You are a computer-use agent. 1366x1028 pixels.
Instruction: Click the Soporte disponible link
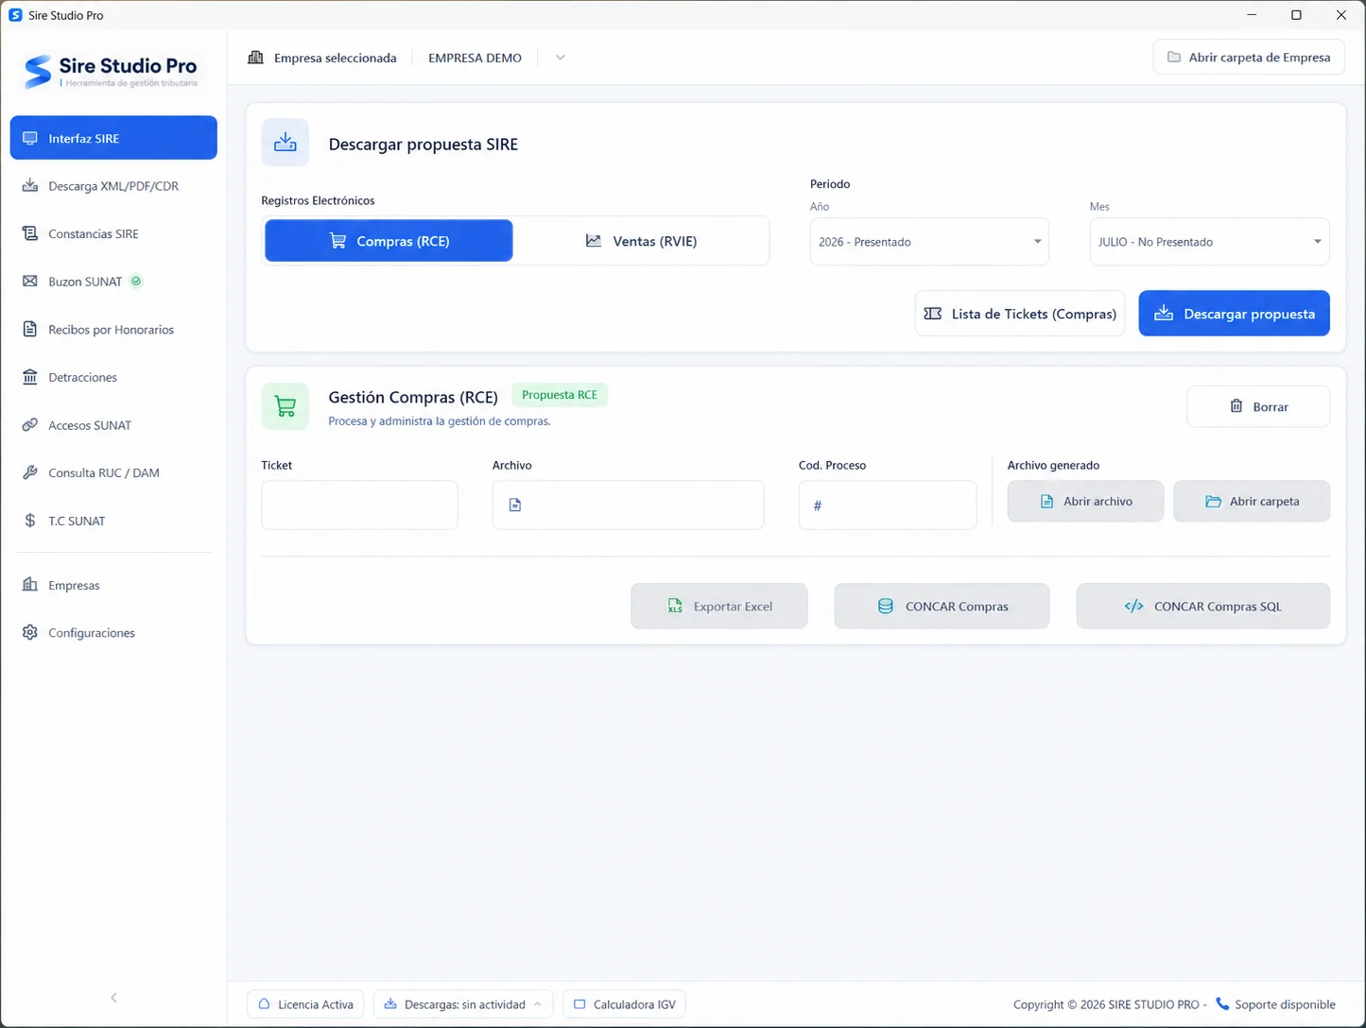(1285, 1004)
